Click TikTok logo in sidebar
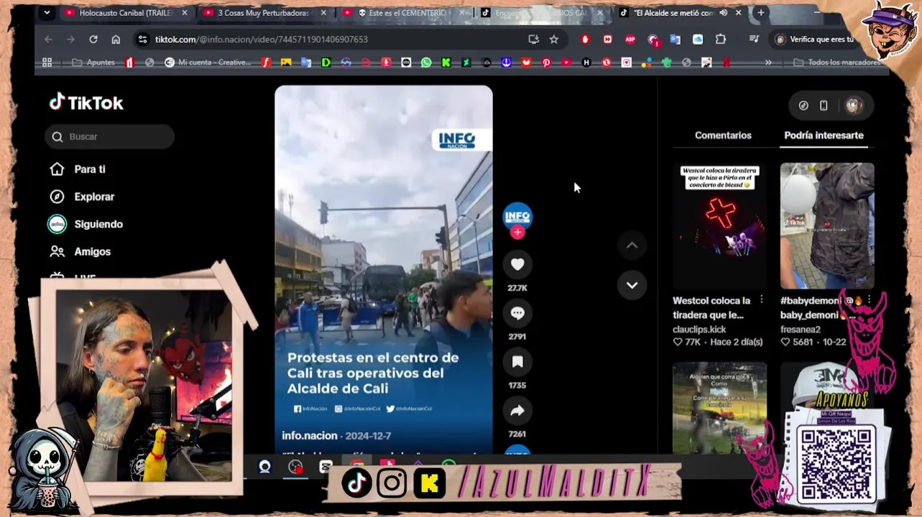 tap(86, 103)
